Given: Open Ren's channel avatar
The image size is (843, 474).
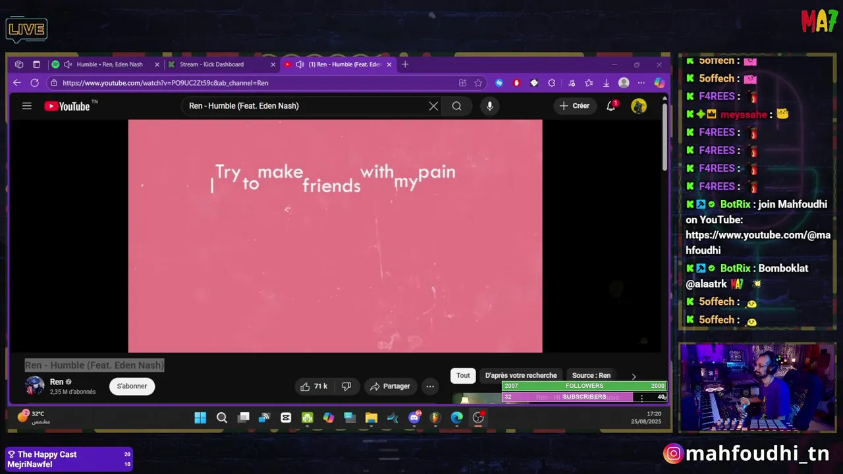Looking at the screenshot, I should tap(34, 386).
